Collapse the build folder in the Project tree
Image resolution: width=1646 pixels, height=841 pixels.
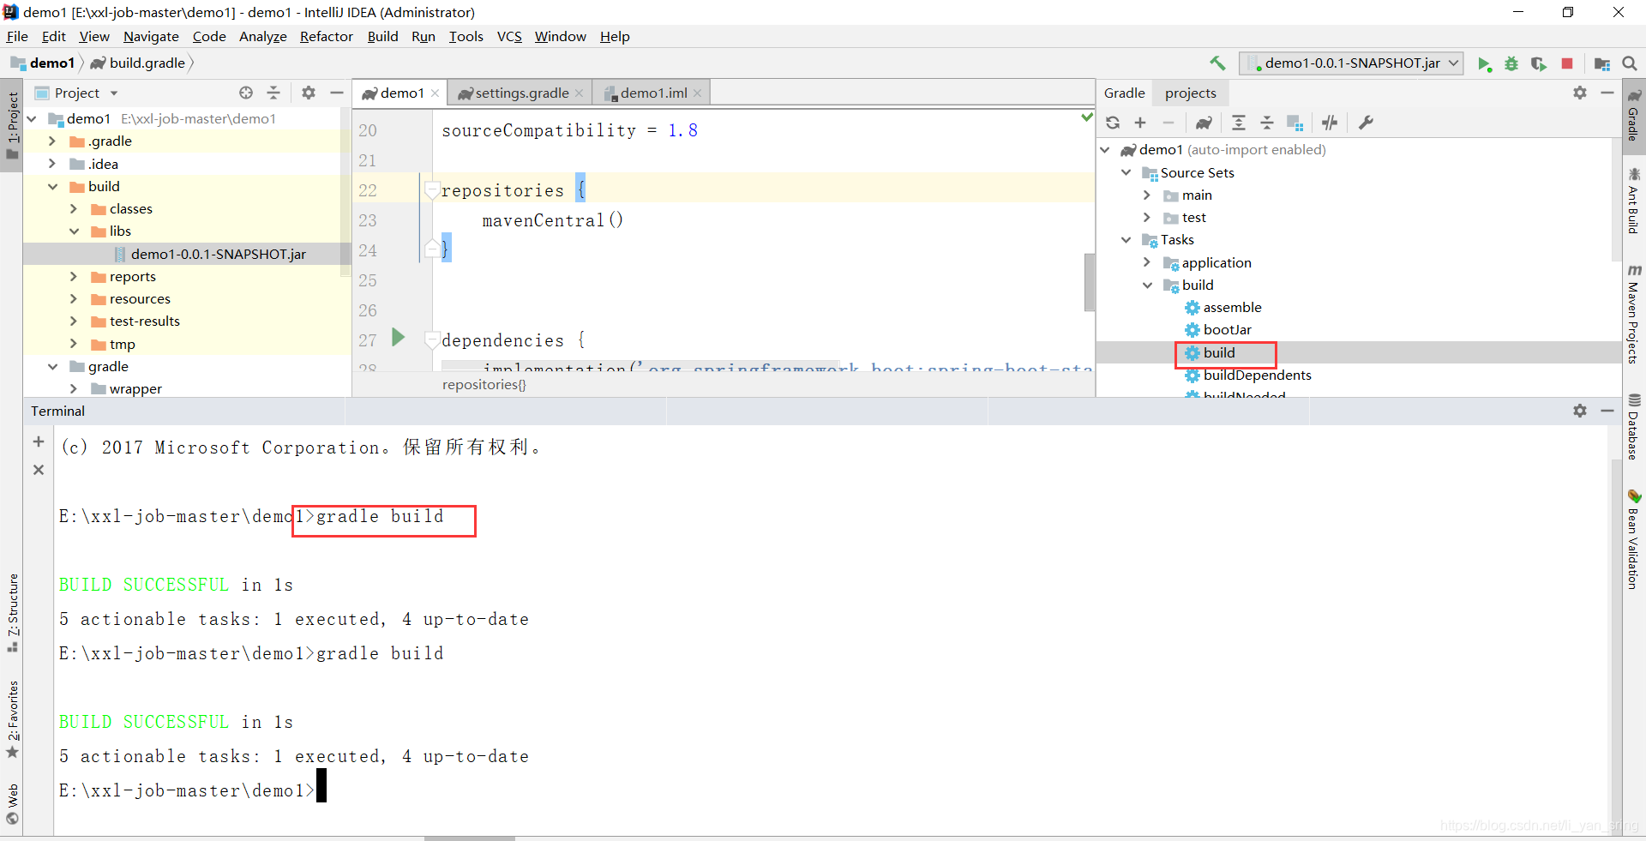pos(53,186)
